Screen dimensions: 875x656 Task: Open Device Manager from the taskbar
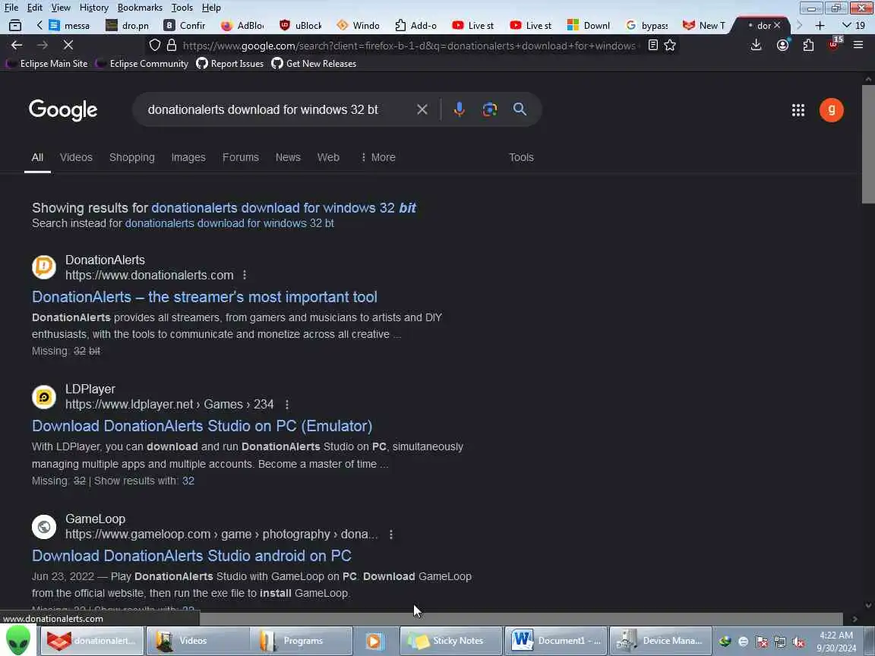pos(660,641)
